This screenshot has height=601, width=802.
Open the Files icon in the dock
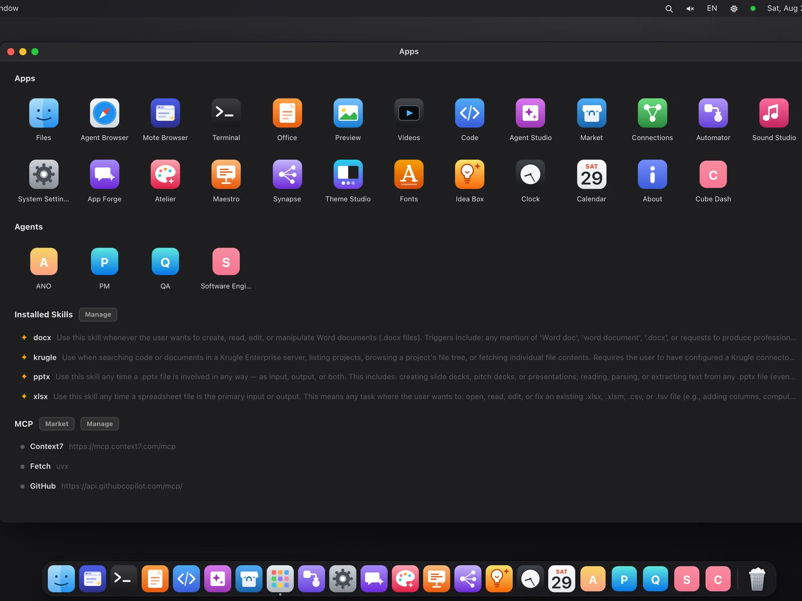pyautogui.click(x=61, y=579)
